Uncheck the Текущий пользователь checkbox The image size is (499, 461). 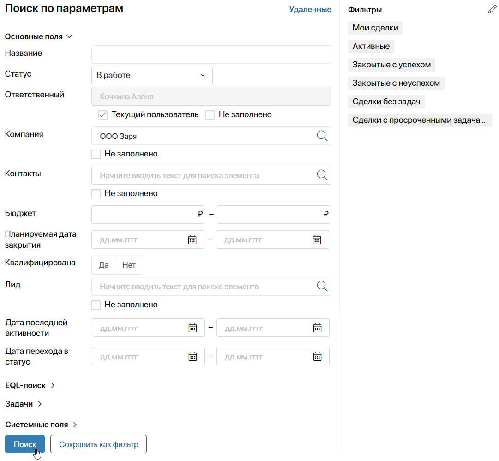[103, 115]
